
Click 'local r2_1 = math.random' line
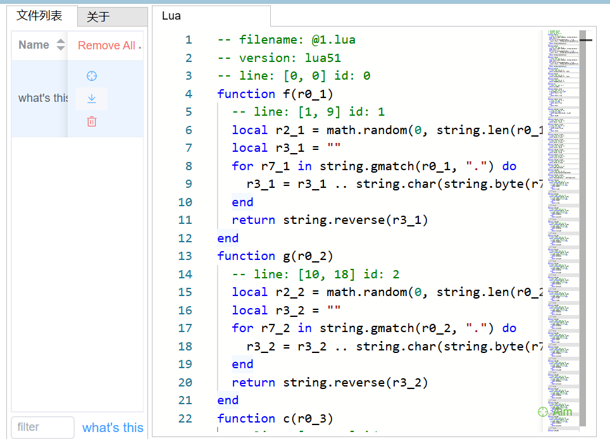[387, 130]
